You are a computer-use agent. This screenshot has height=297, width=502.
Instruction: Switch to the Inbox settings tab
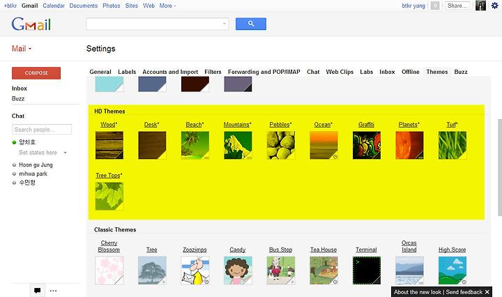(387, 72)
